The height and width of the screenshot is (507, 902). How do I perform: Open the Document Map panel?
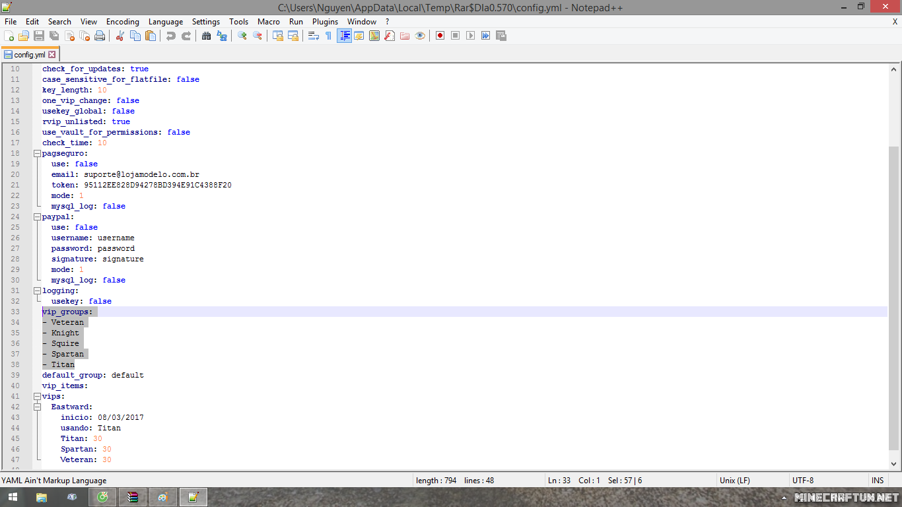click(x=374, y=36)
